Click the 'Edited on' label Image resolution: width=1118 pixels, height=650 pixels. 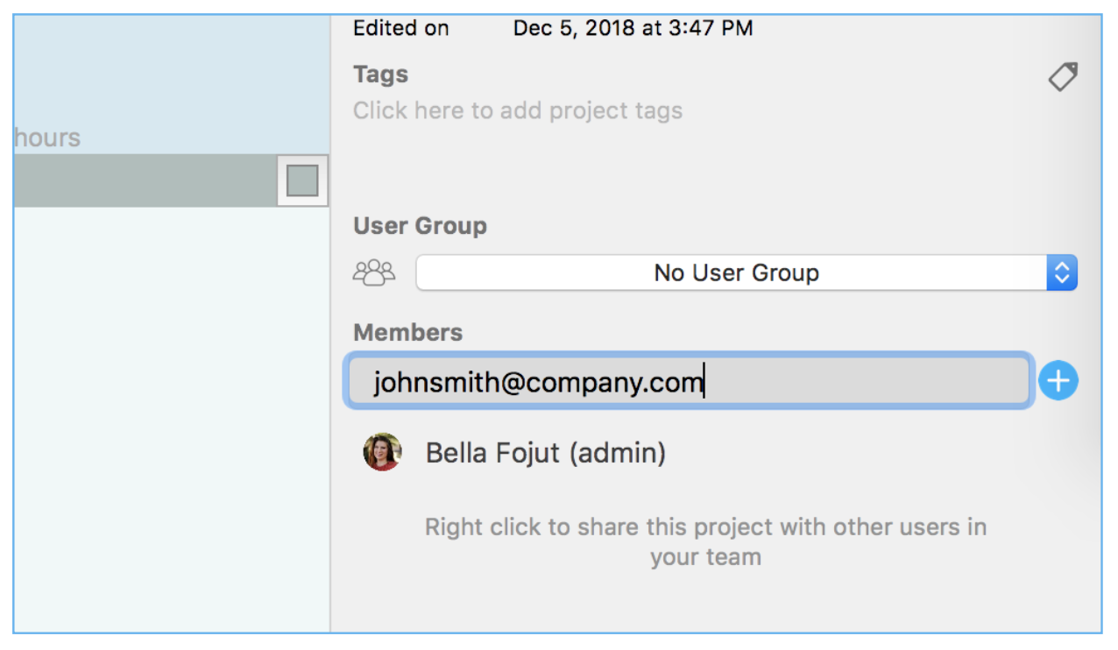pos(400,28)
